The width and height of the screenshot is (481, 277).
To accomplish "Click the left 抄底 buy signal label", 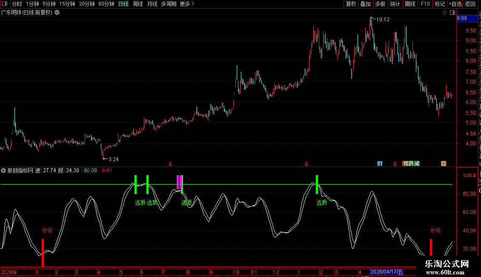I will point(48,230).
